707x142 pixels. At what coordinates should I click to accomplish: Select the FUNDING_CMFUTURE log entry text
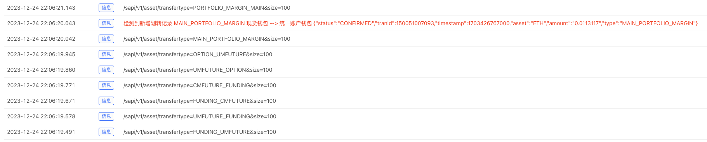(x=200, y=101)
